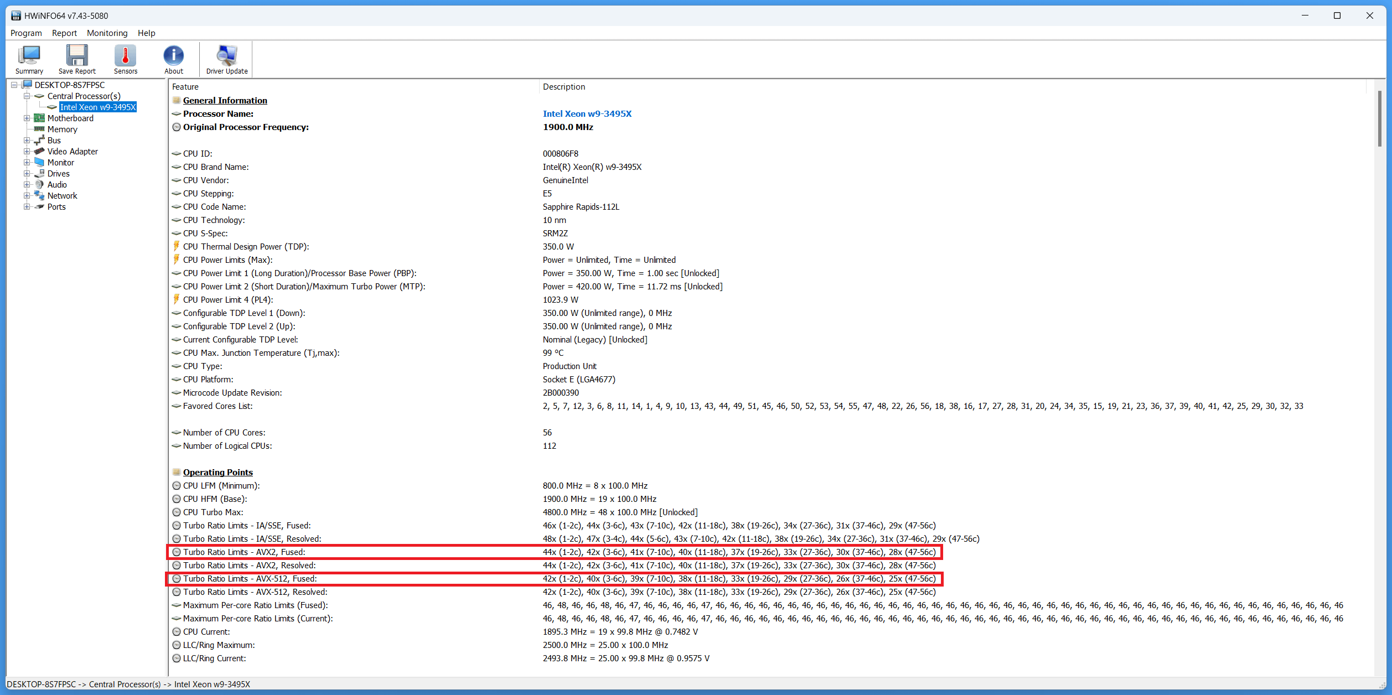Click the Central Processor(s) chip icon

pos(39,96)
